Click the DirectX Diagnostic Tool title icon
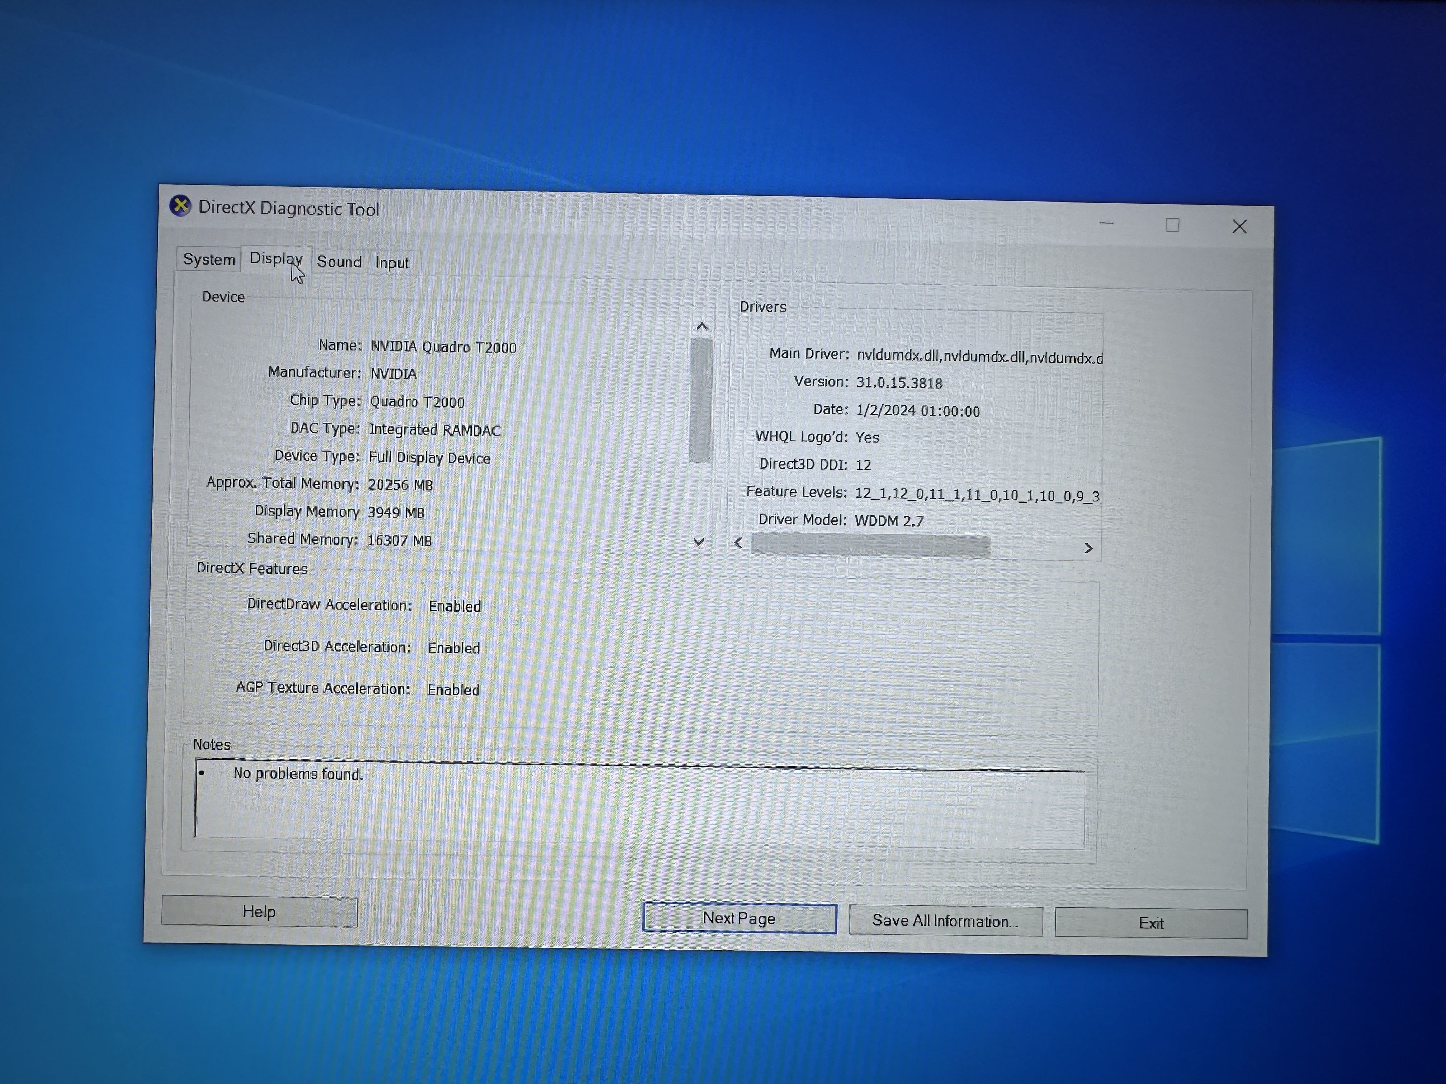 point(180,206)
